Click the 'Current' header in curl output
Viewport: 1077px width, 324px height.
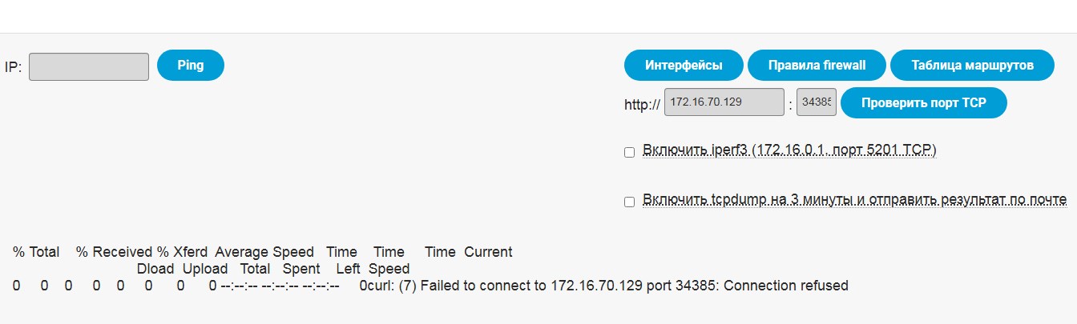[488, 252]
